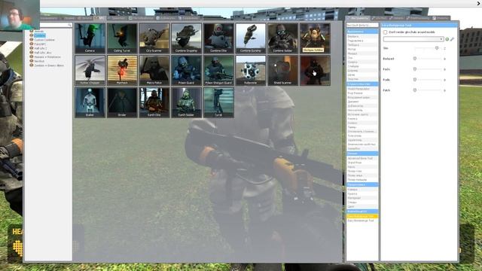The height and width of the screenshot is (271, 482).
Task: Collapse the Визуализация tool category header
Action: pos(362,184)
